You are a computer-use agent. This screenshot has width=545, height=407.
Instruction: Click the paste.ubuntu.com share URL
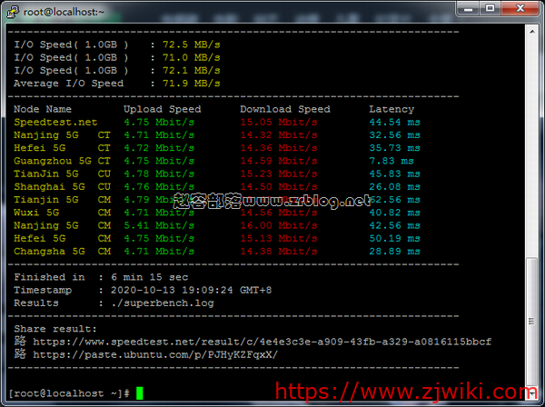click(x=155, y=354)
